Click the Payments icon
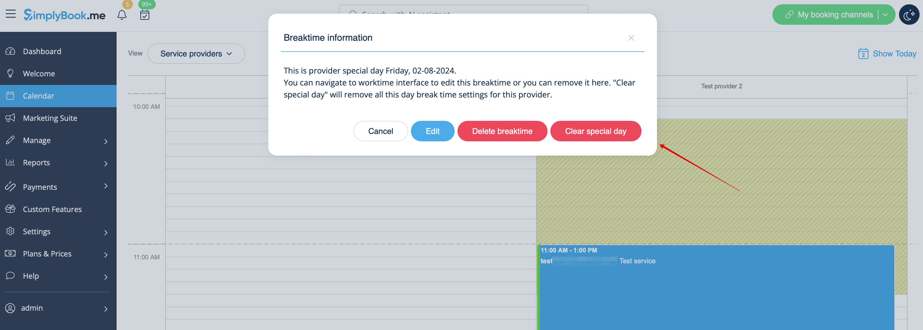This screenshot has width=923, height=330. [10, 186]
